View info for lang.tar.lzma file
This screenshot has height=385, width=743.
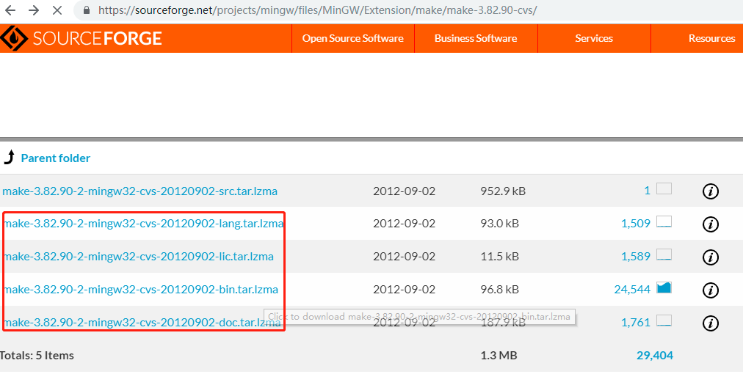click(x=710, y=224)
